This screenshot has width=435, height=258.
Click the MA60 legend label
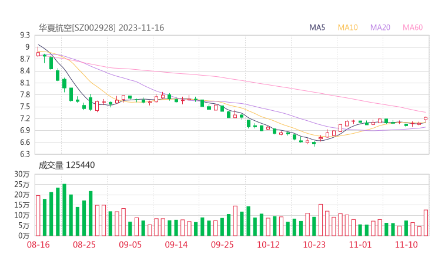[x=413, y=28]
